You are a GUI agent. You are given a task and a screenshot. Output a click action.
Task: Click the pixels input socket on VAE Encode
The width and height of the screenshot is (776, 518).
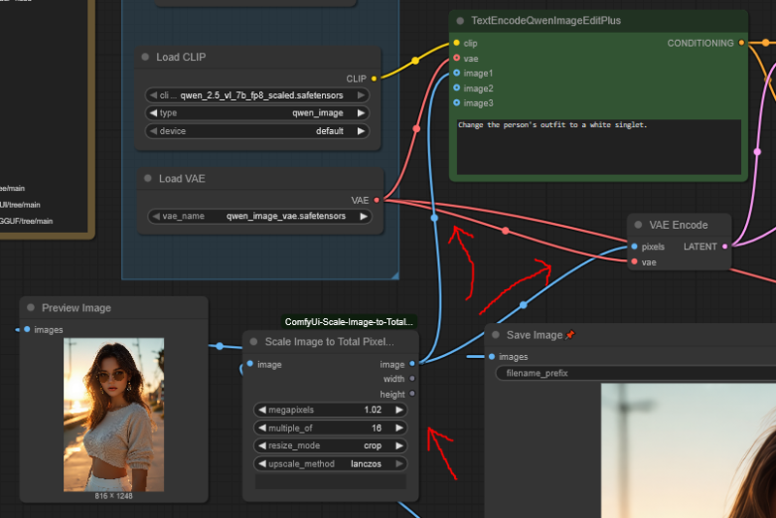pos(634,246)
